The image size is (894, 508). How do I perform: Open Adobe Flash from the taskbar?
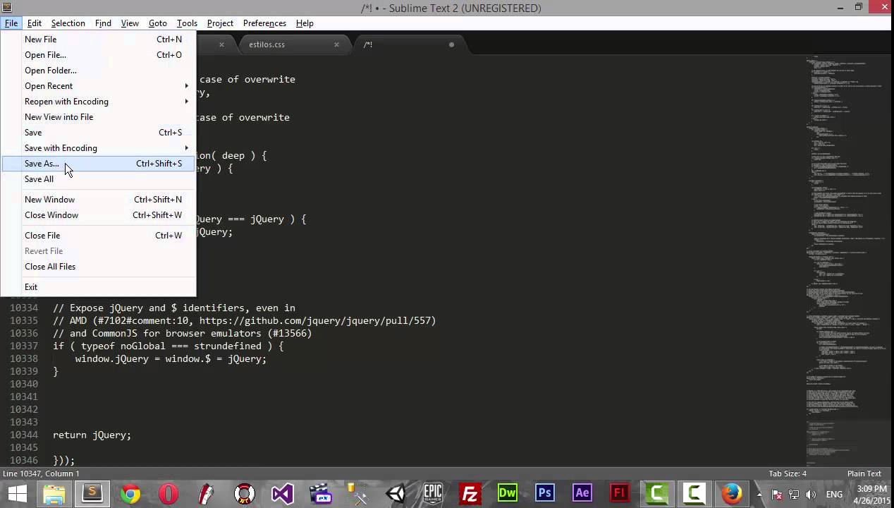620,493
